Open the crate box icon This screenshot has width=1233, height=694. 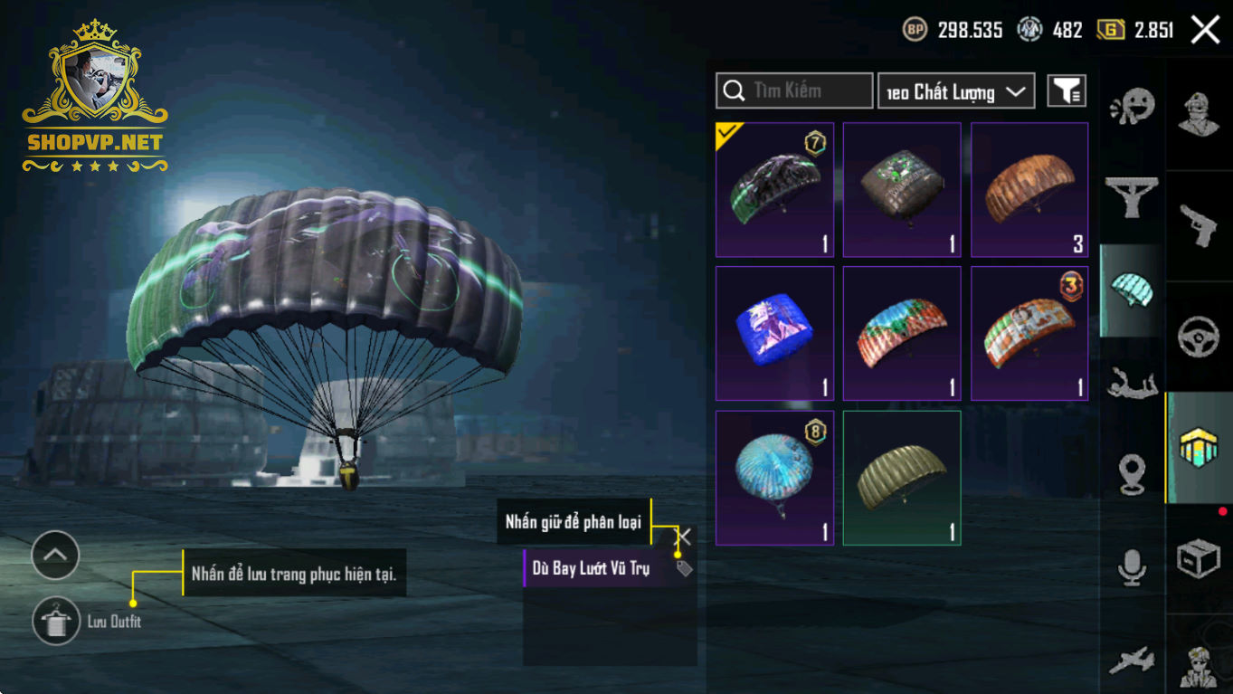pos(1199,559)
